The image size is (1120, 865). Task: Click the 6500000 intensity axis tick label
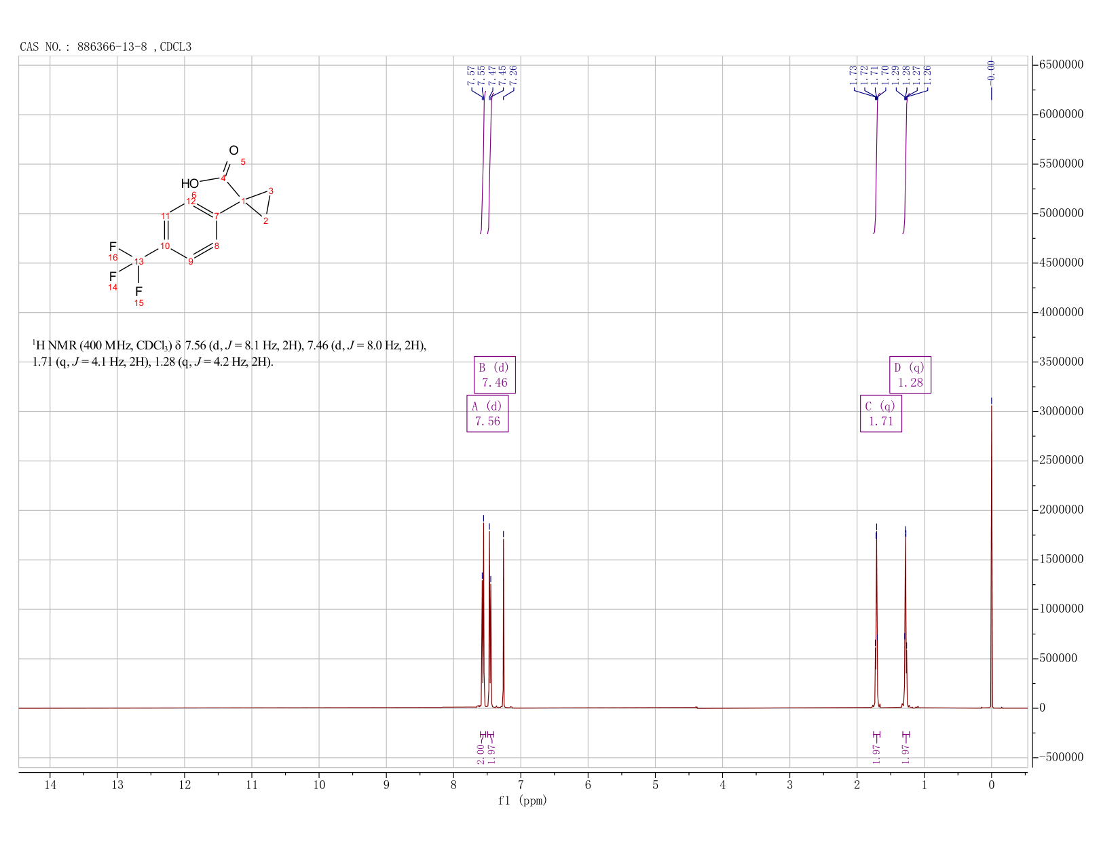pyautogui.click(x=1061, y=64)
